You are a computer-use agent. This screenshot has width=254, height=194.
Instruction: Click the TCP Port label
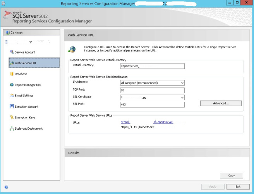tap(79, 89)
